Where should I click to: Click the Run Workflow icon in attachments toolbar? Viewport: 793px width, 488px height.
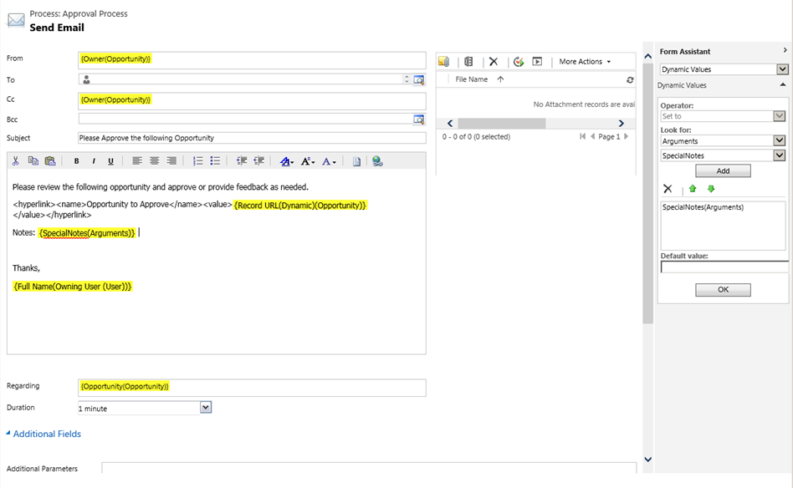(519, 61)
